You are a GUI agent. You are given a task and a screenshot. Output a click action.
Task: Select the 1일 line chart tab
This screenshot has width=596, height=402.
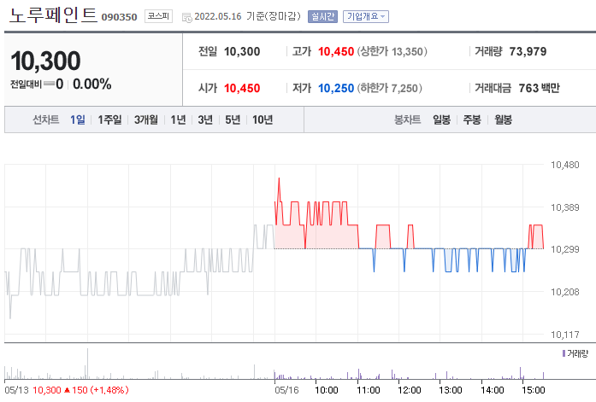78,119
